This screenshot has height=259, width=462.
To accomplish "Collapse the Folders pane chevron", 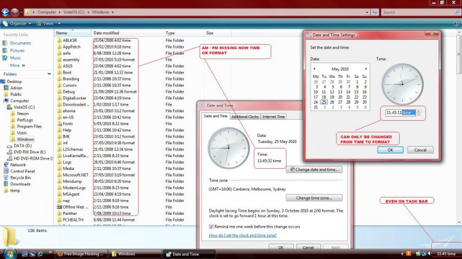I will 49,74.
